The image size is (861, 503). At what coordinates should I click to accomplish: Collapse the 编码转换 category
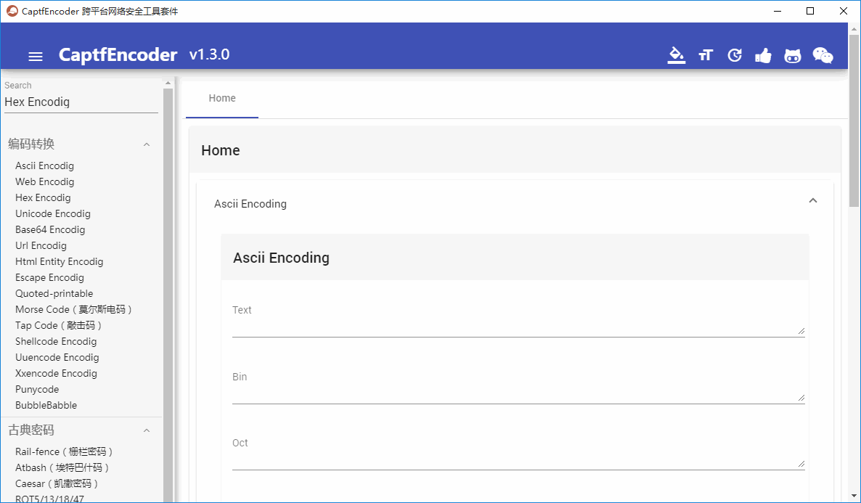click(x=147, y=144)
